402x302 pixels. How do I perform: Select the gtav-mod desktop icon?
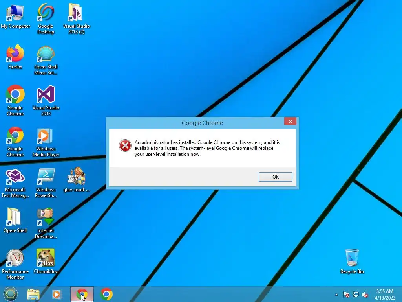tap(77, 180)
